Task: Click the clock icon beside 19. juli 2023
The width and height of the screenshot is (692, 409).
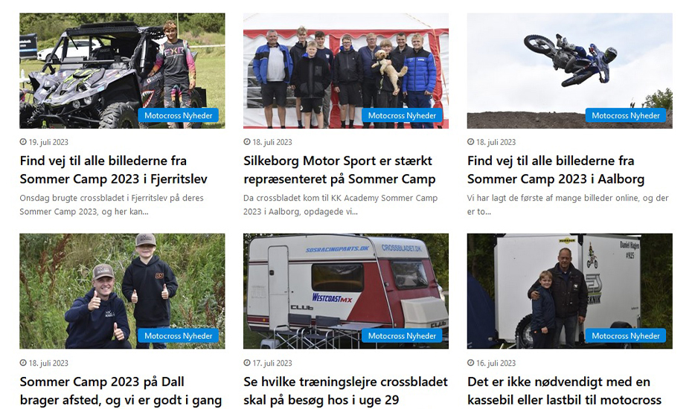Action: point(23,142)
